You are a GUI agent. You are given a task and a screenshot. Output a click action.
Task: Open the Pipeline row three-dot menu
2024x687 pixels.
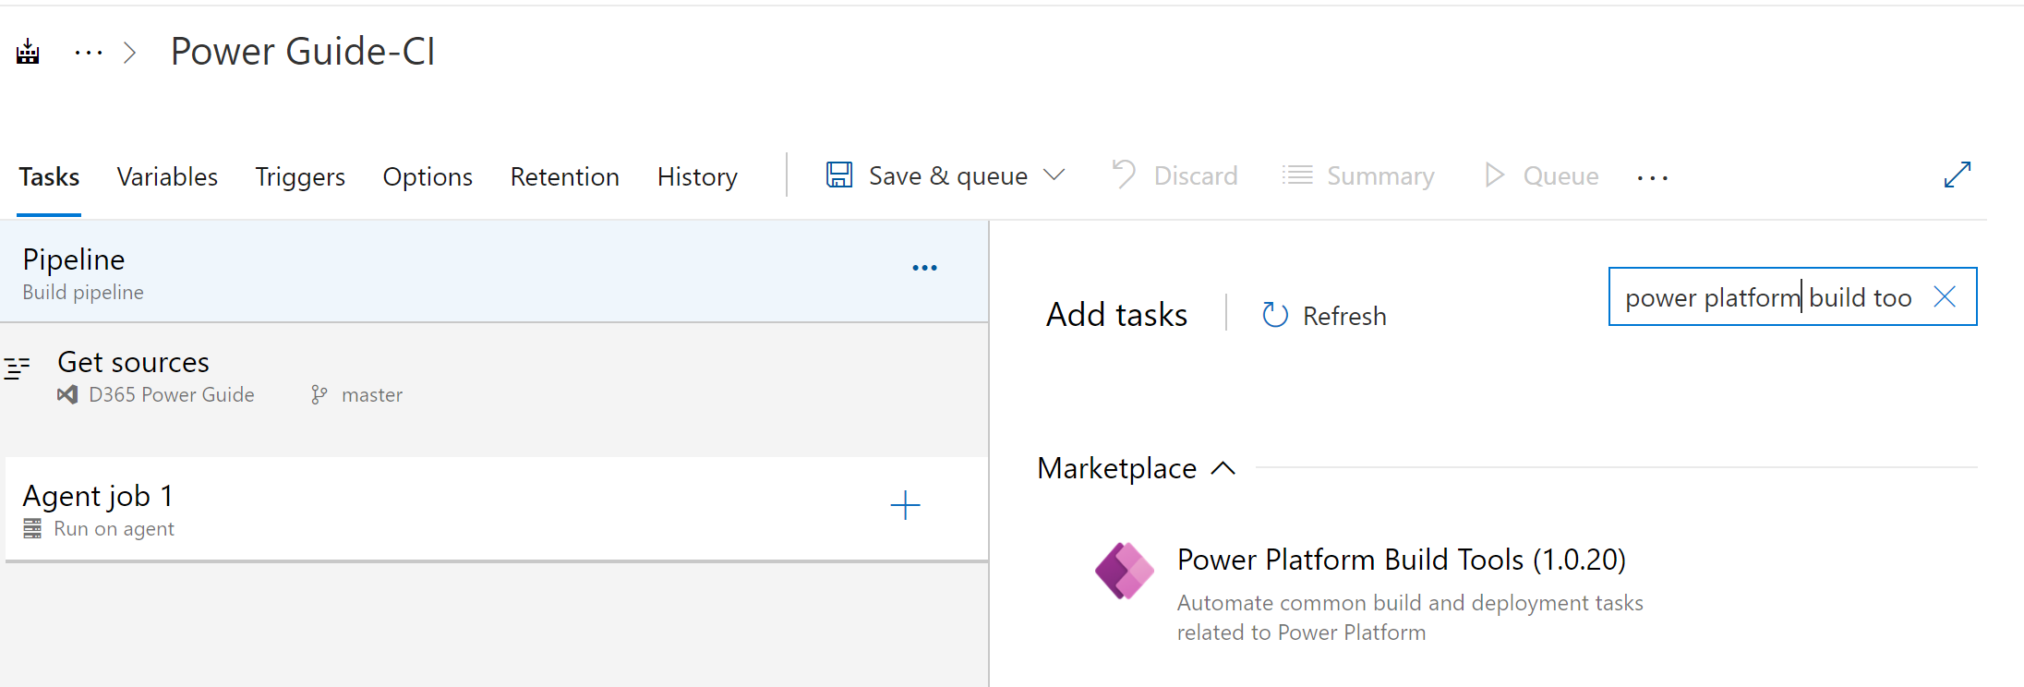click(924, 268)
